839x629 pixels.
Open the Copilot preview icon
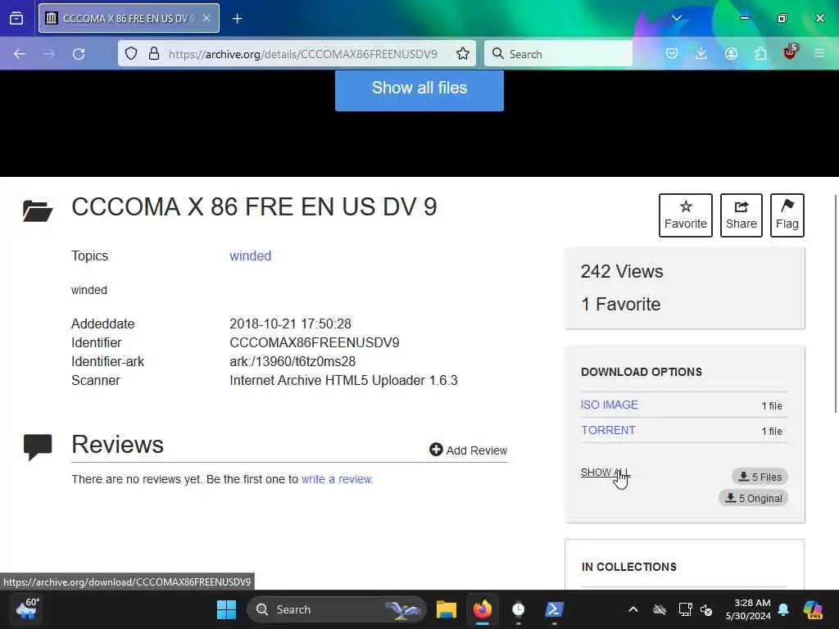(814, 609)
